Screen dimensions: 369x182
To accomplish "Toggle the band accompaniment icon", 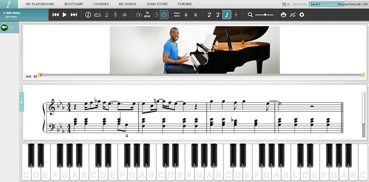I will (125, 15).
